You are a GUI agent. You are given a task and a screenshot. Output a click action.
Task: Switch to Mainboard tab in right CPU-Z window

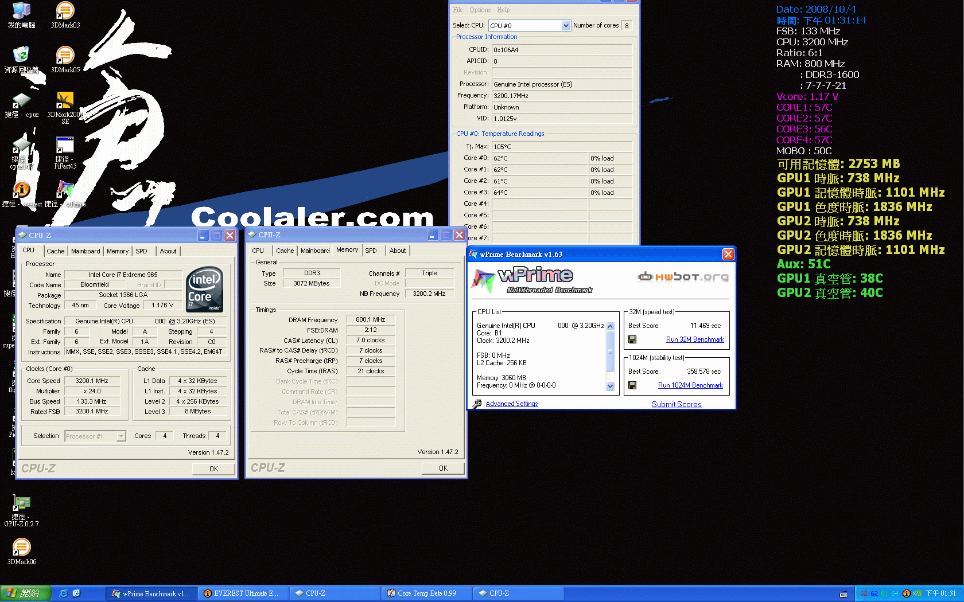pos(315,251)
